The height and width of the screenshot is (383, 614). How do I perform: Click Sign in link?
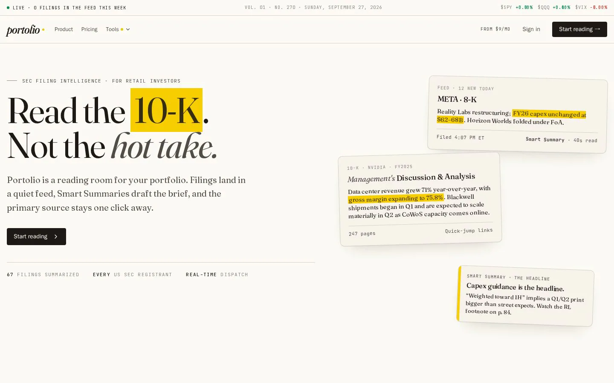pyautogui.click(x=531, y=29)
